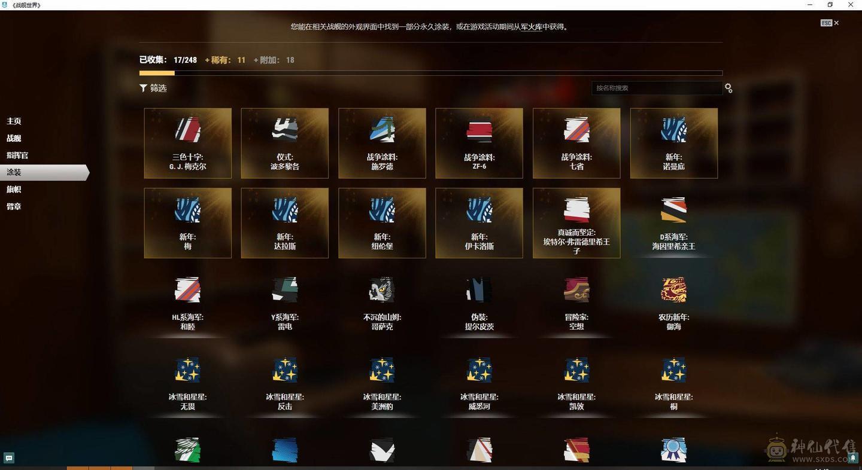Open the 臂章 section

click(14, 206)
